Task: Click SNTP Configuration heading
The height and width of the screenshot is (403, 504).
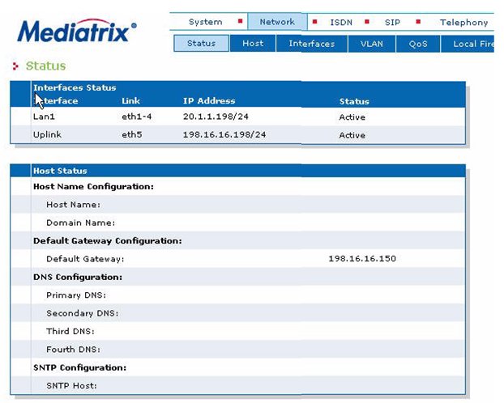Action: (79, 367)
